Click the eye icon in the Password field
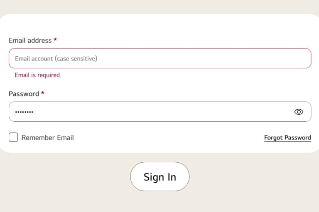Screen dimensions: 319x212 (299, 112)
